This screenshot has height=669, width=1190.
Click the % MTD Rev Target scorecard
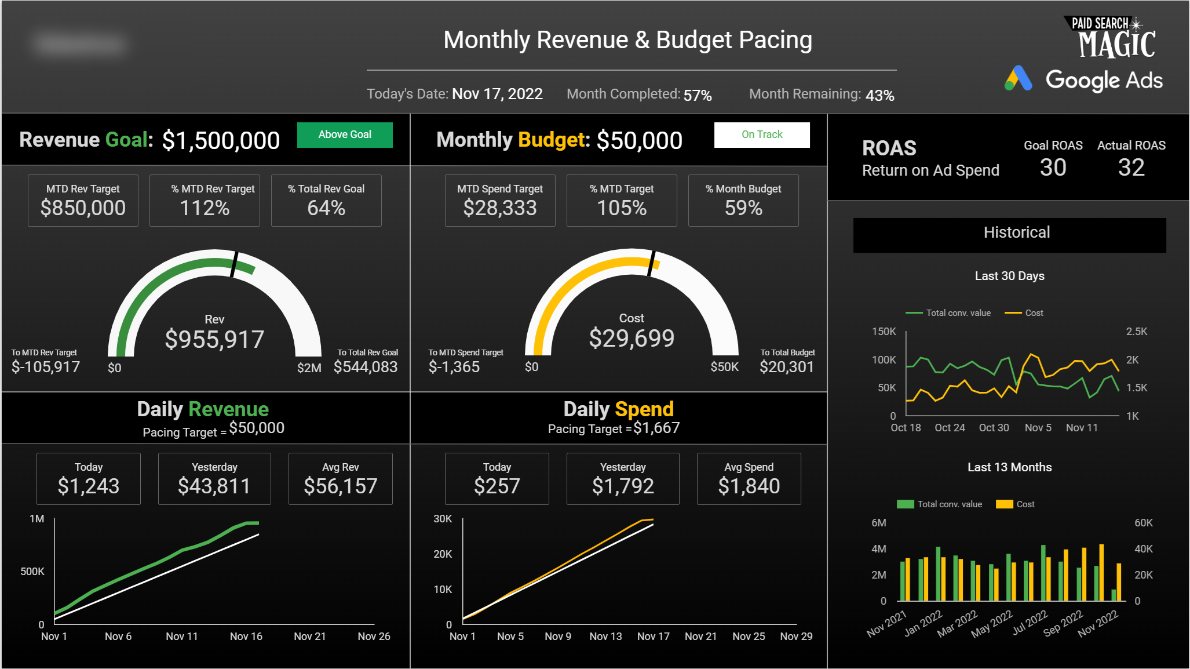(205, 201)
